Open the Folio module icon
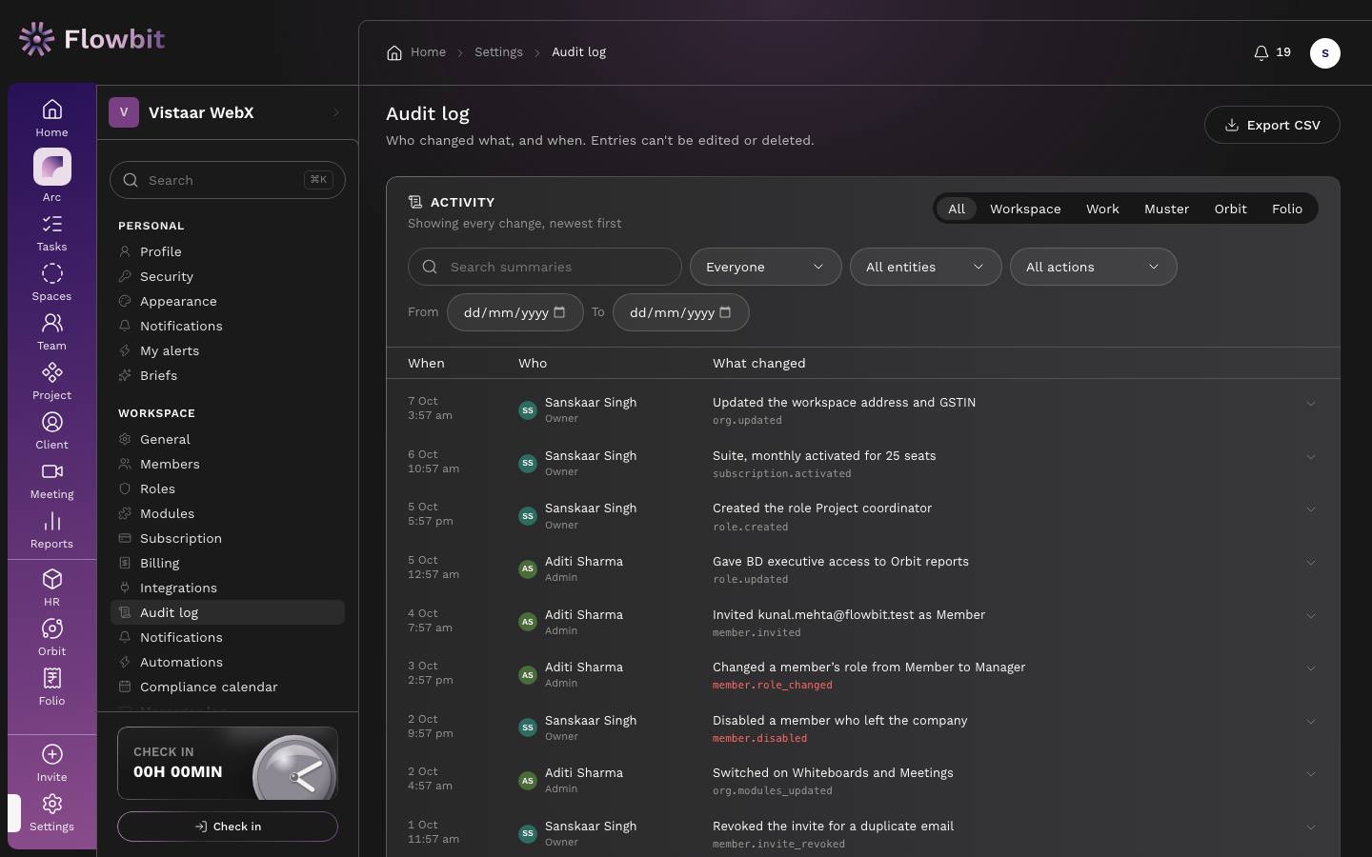1372x857 pixels. coord(52,678)
